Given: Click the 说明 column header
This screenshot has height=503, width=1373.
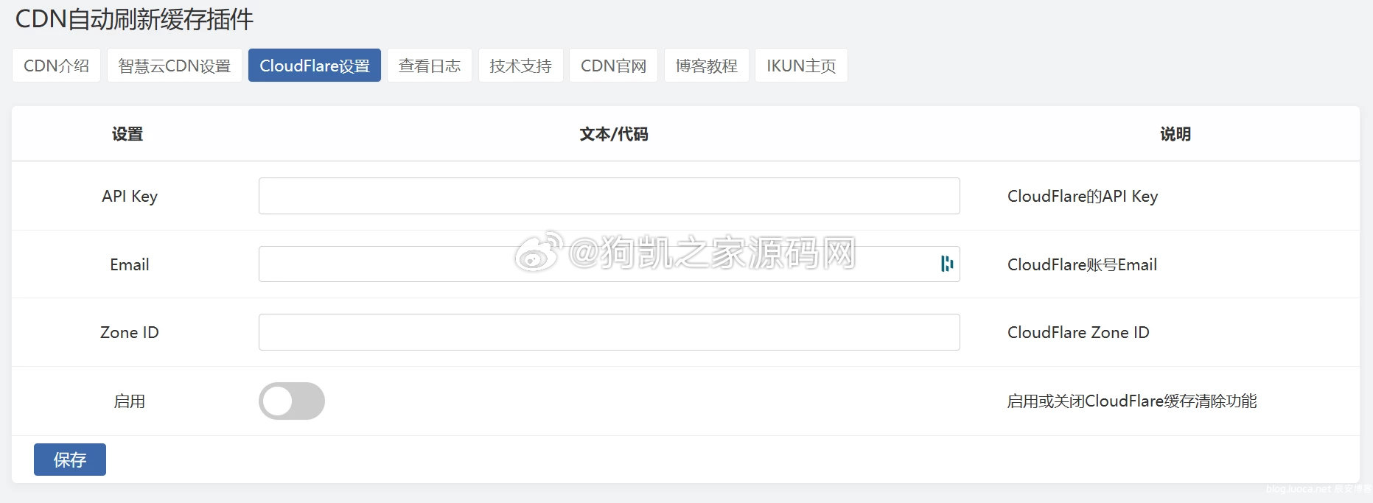Looking at the screenshot, I should 1175,134.
